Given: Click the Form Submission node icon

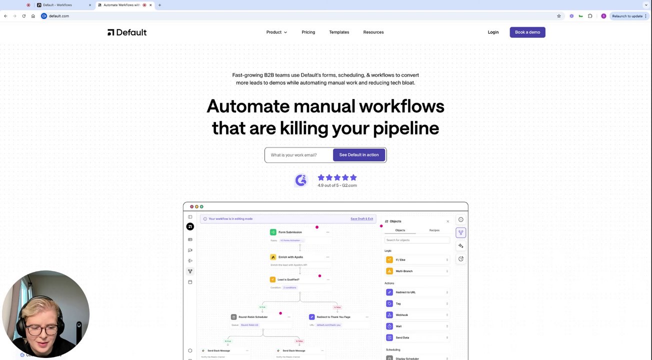Looking at the screenshot, I should (x=273, y=232).
